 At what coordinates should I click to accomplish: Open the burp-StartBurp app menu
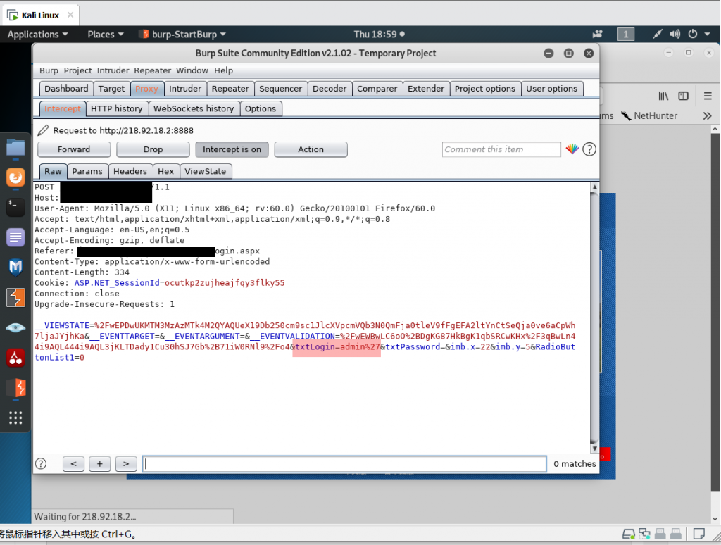pos(183,34)
